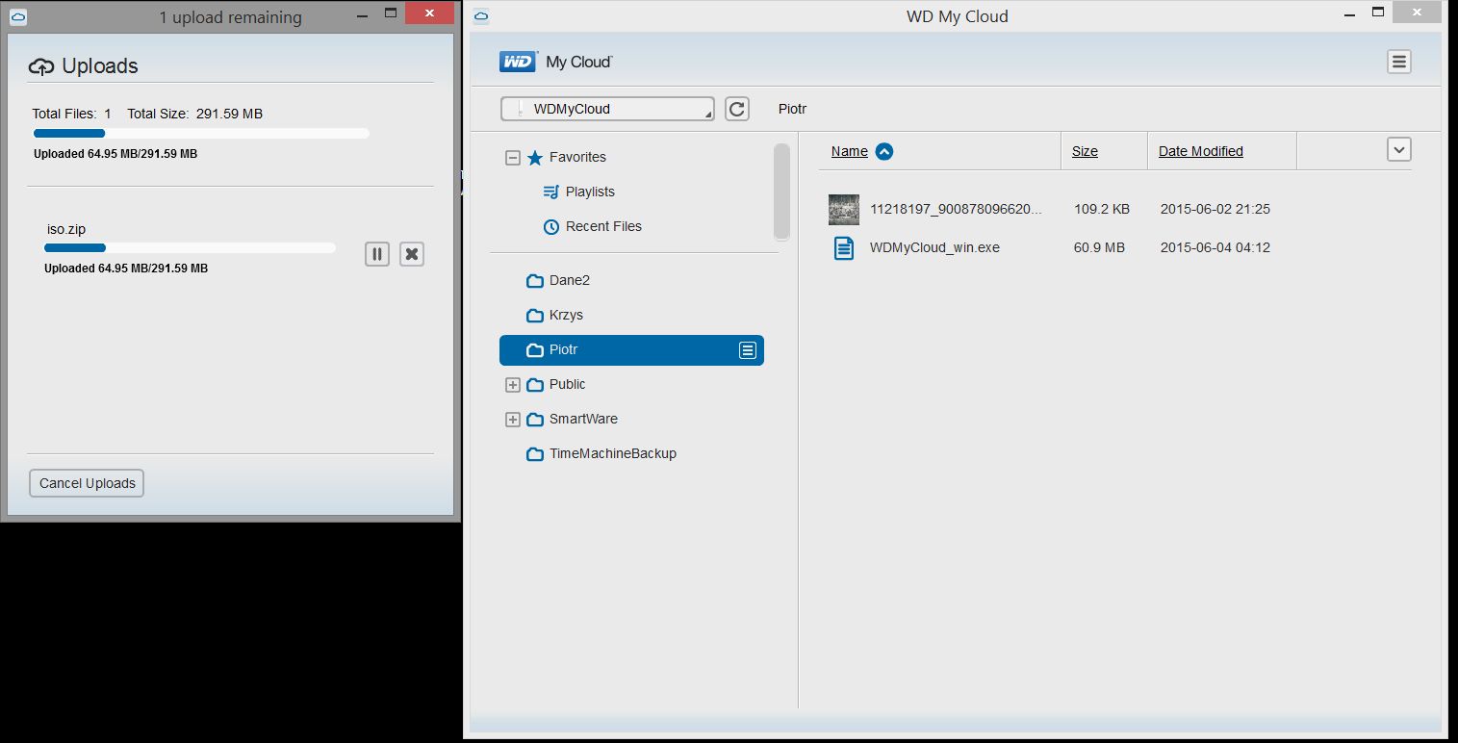Select the 11218197_900878096620... file name
Viewport: 1458px width, 743px height.
pyautogui.click(x=956, y=209)
